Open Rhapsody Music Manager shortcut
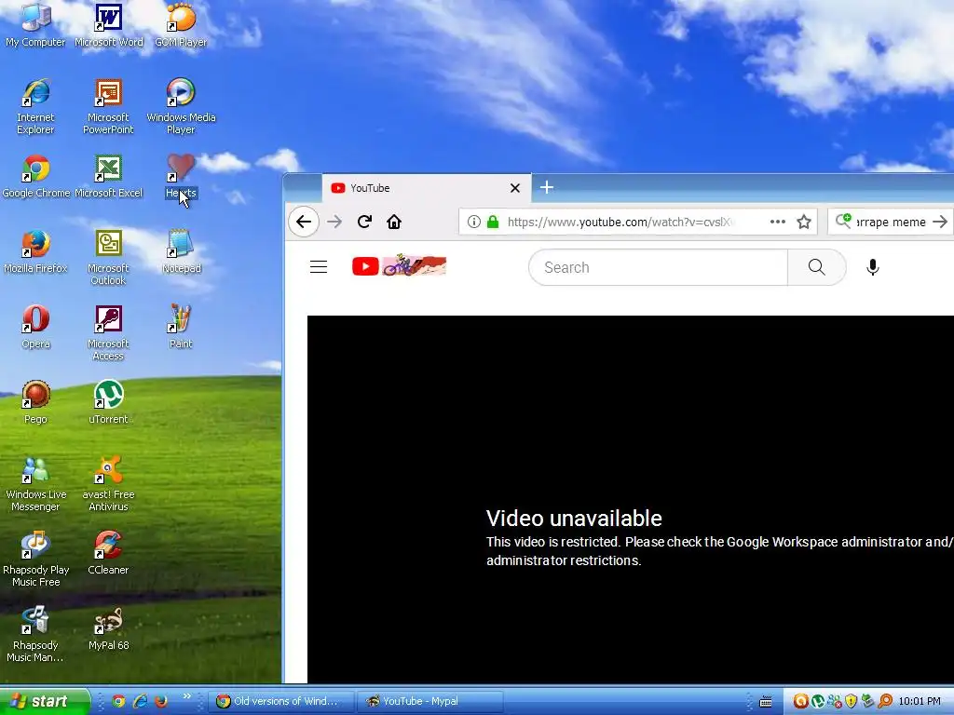 pos(35,633)
